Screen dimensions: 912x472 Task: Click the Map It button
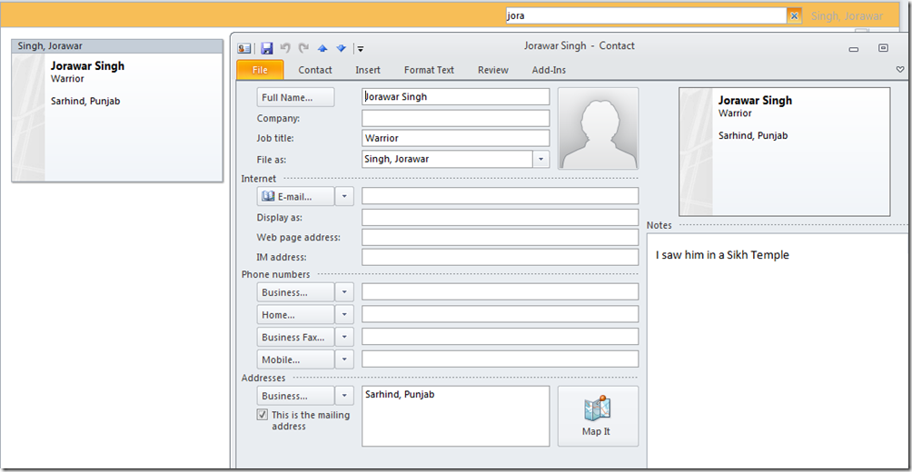pos(597,416)
